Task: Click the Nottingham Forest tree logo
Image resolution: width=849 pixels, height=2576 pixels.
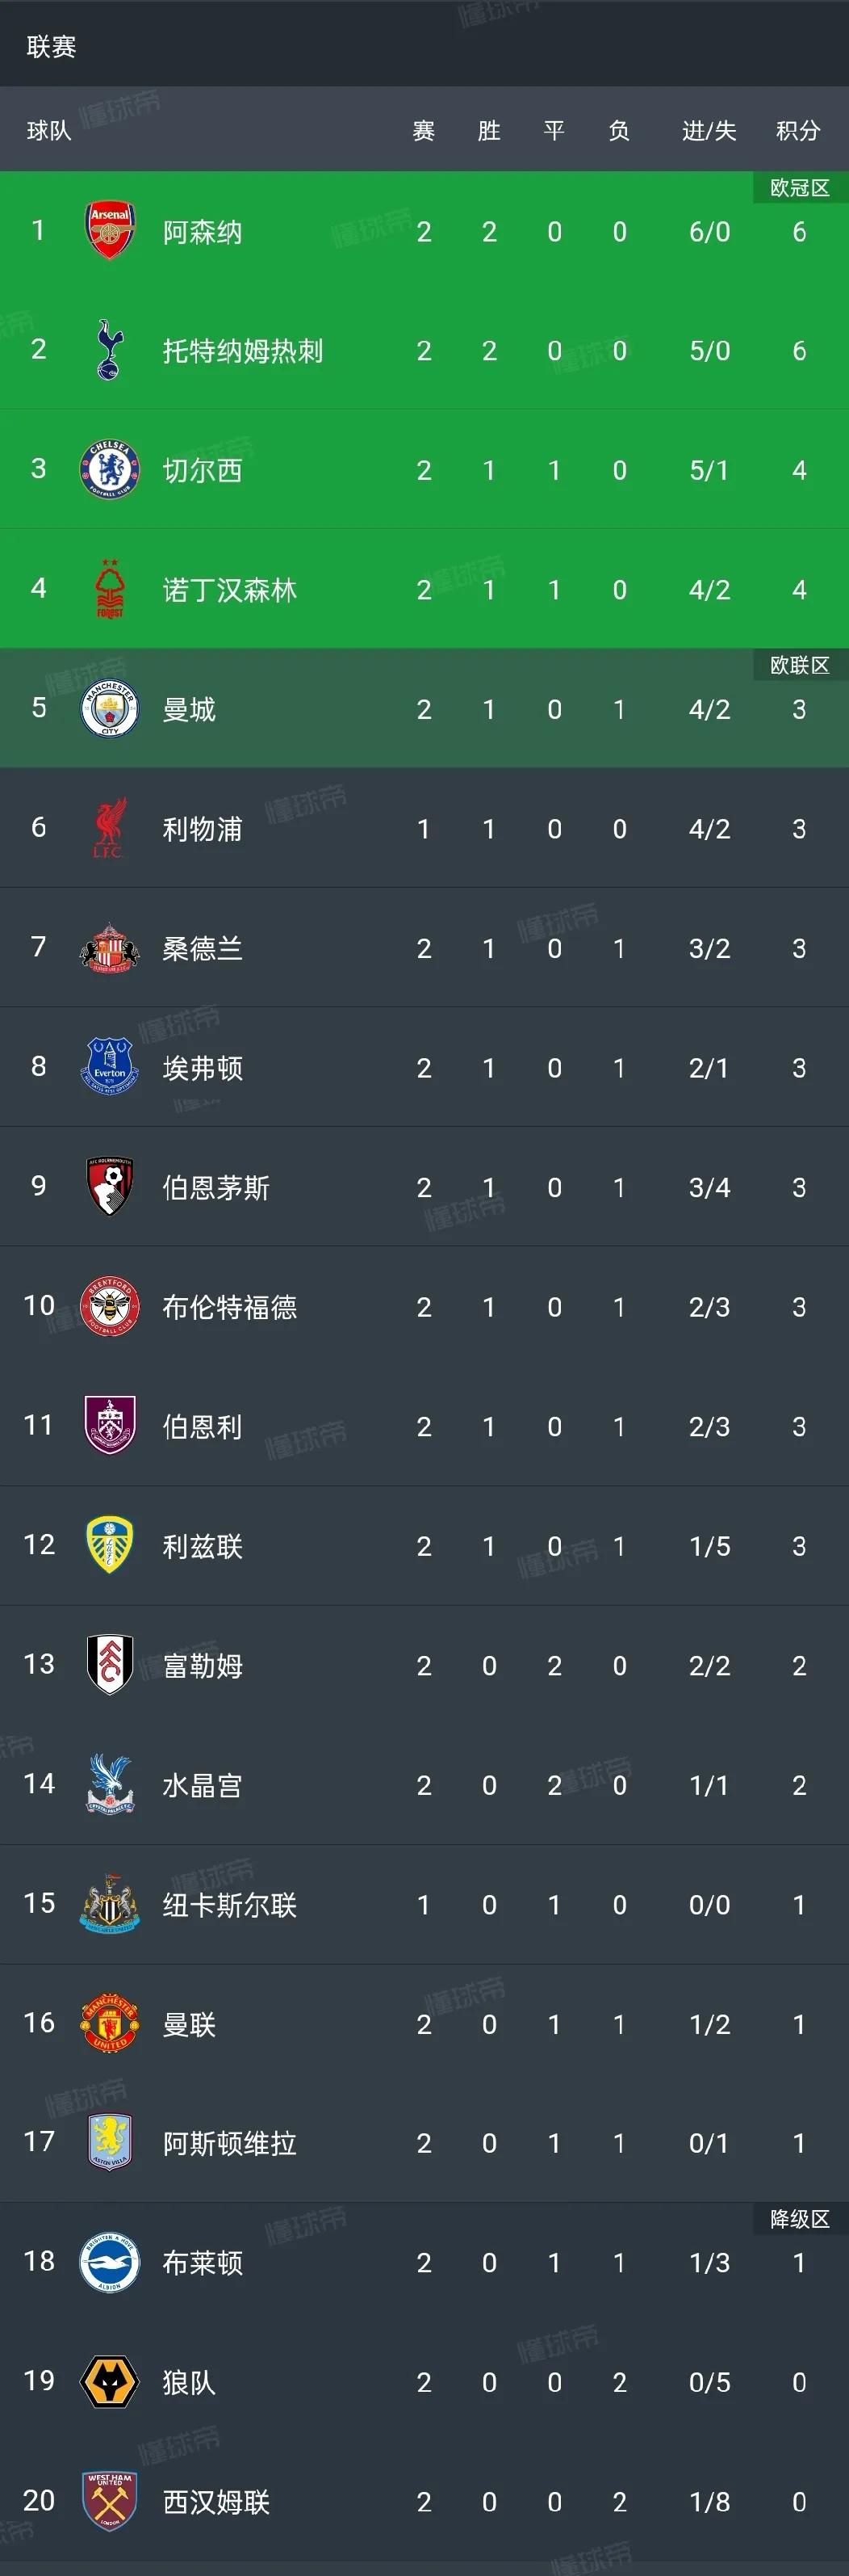Action: click(110, 589)
